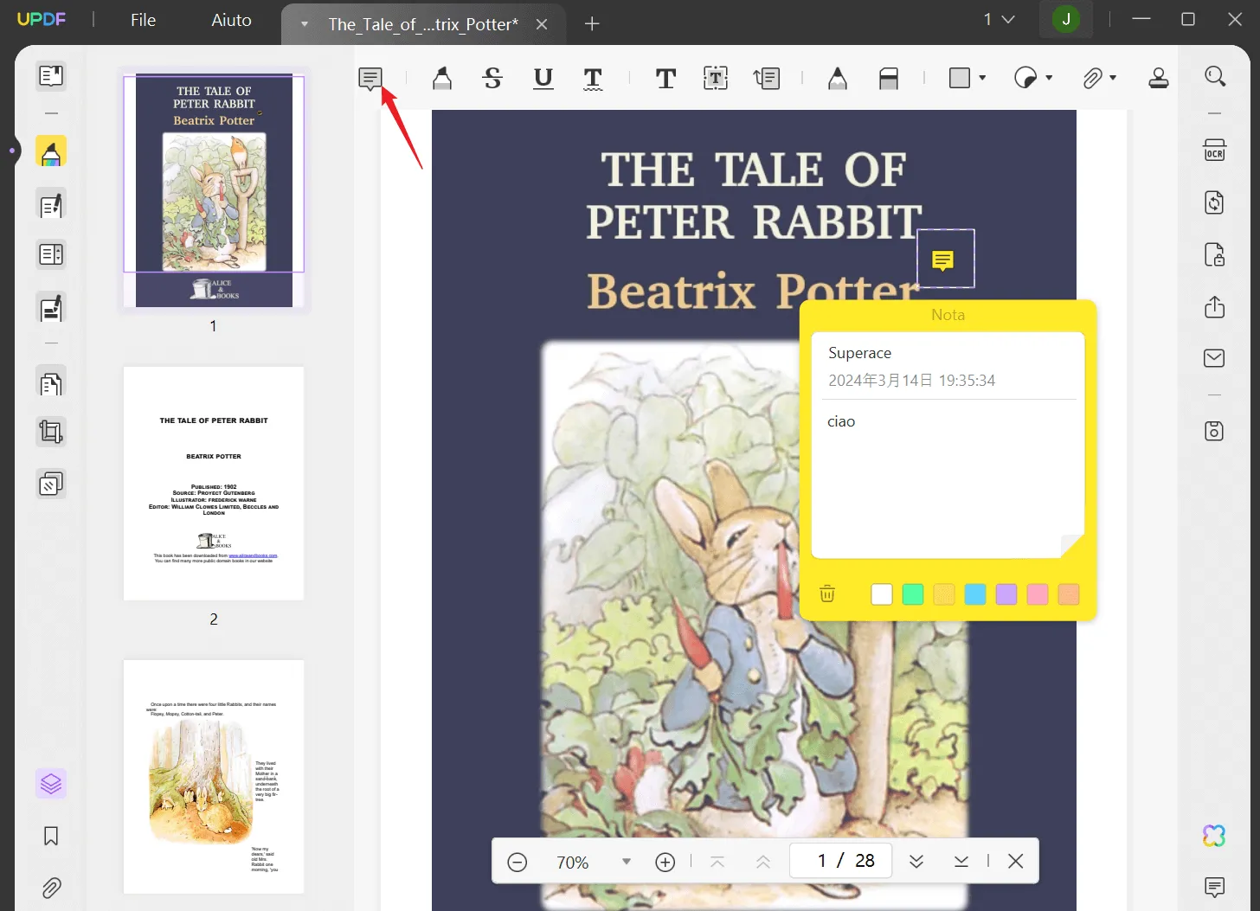Screen dimensions: 1260x911
Task: Select the eraser tool
Action: click(889, 79)
